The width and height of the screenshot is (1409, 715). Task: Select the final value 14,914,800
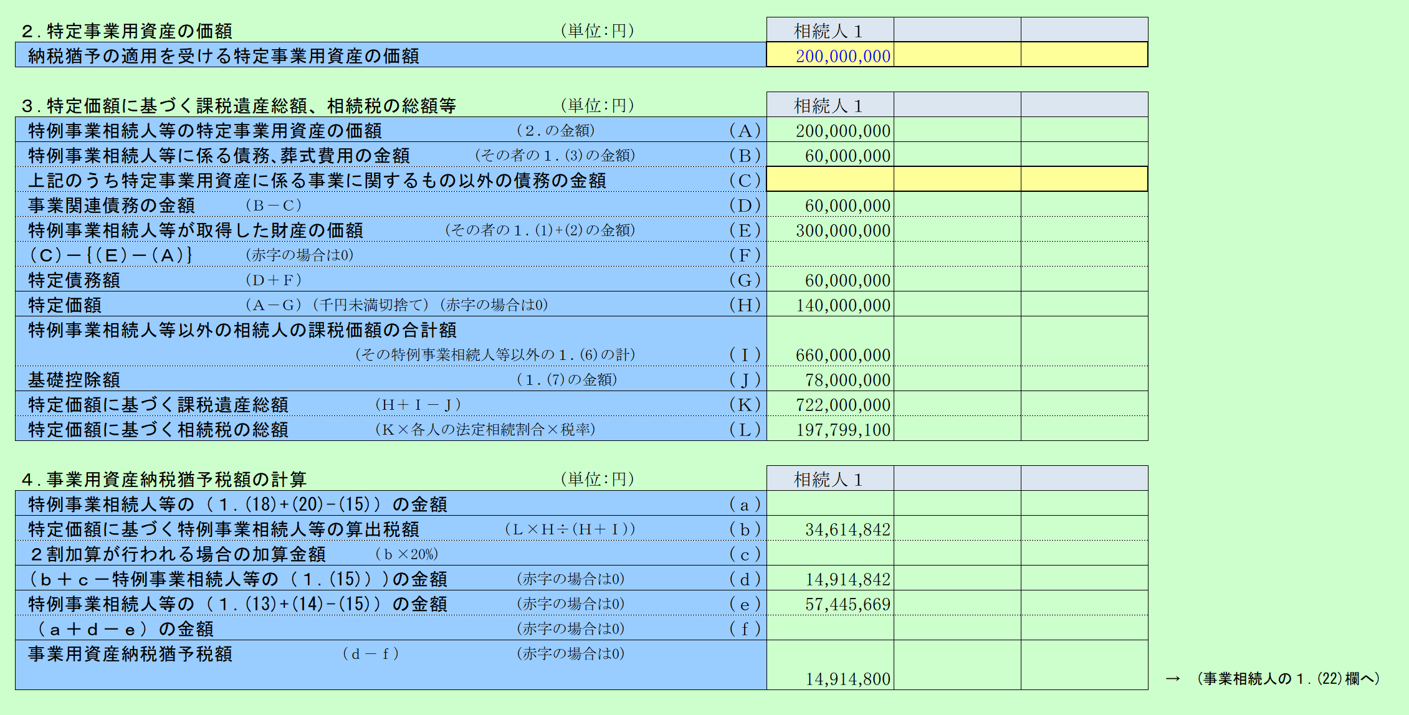(830, 665)
